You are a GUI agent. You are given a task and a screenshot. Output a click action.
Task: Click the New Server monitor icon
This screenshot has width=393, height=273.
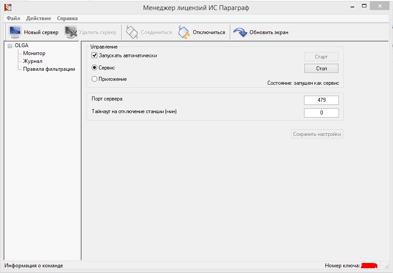[15, 32]
